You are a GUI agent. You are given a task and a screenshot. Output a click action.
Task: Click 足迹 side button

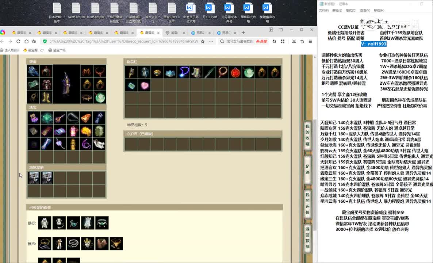[307, 169]
